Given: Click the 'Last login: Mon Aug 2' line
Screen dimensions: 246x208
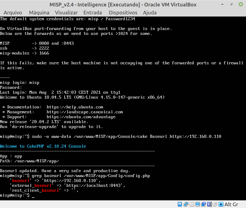Looking at the screenshot, I should click(x=60, y=92).
